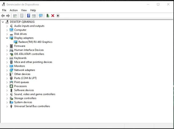Click the Device Manager title bar icon
The height and width of the screenshot is (129, 174).
3,4
